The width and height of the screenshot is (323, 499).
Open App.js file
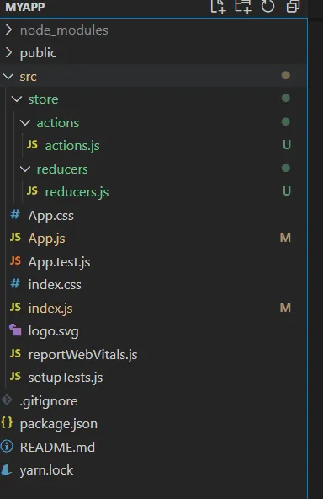[47, 239]
